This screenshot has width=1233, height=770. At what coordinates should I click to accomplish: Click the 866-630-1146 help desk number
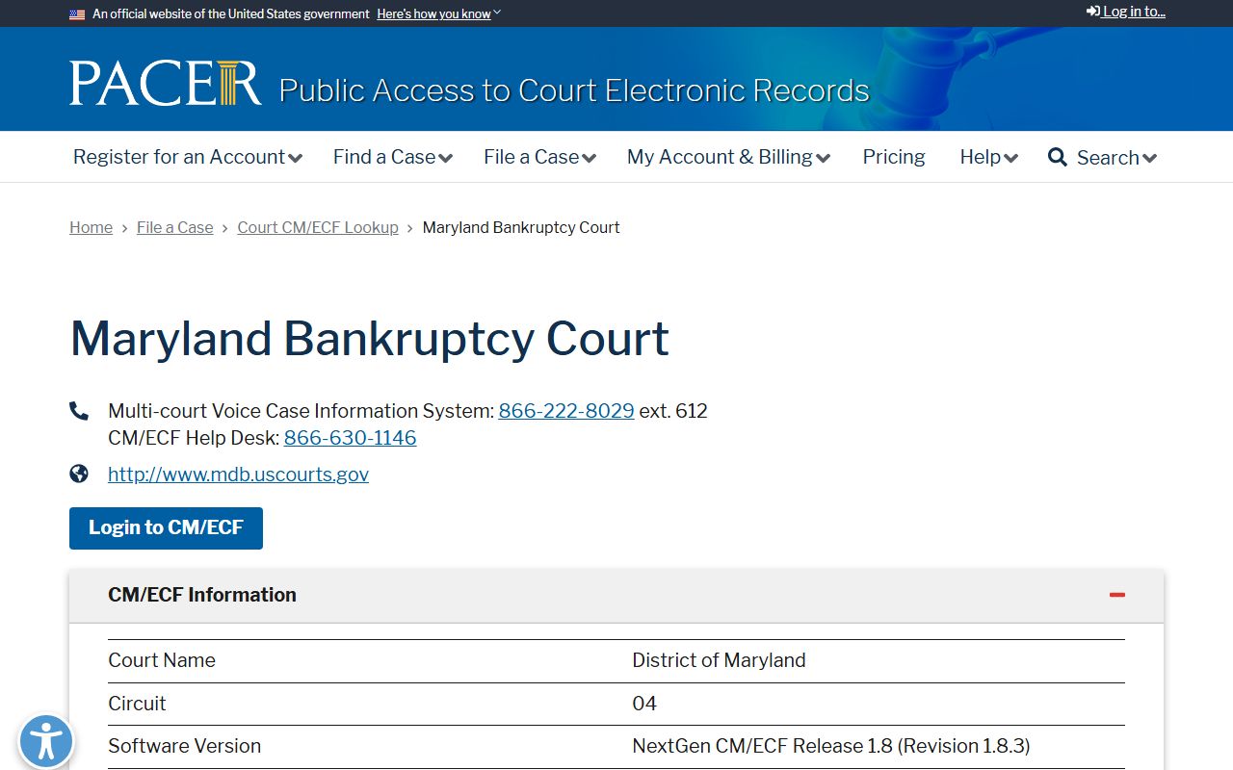click(x=351, y=438)
